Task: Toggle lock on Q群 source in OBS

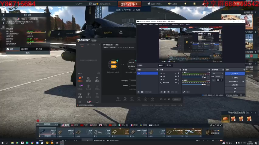Action: click(179, 76)
